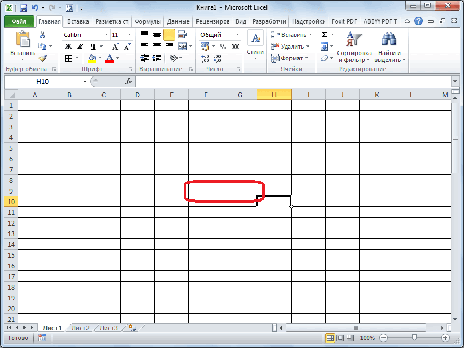Click the Cut scissors icon
The width and height of the screenshot is (464, 348).
click(43, 35)
